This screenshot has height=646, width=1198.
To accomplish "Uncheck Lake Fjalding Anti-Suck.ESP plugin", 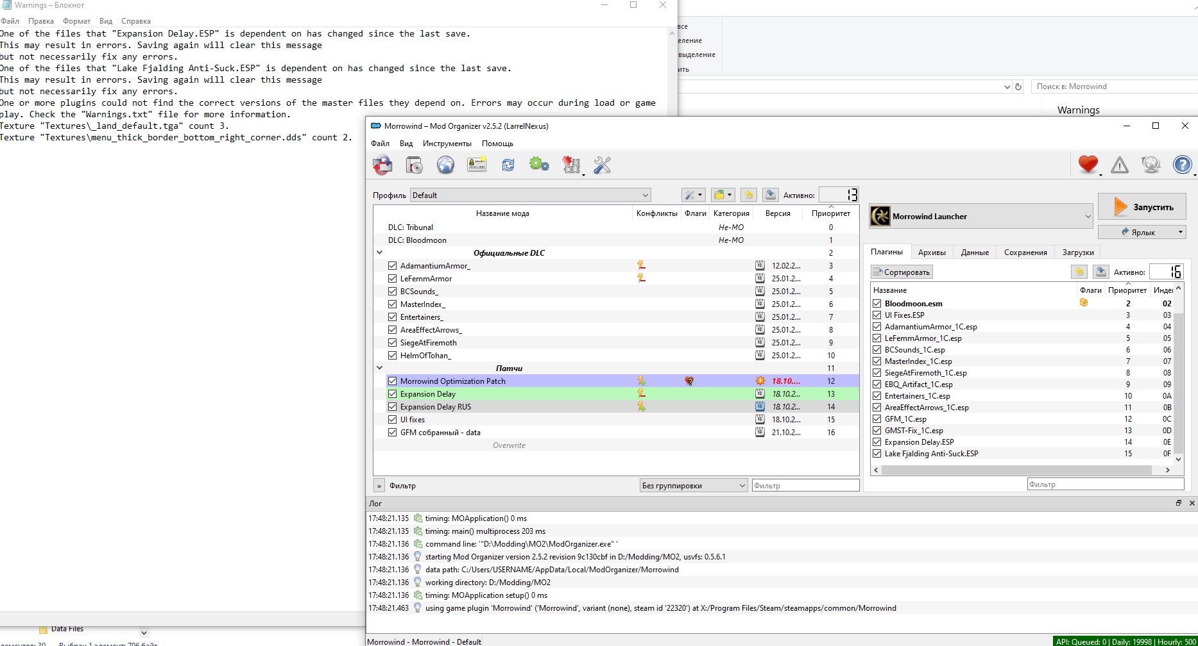I will 877,453.
